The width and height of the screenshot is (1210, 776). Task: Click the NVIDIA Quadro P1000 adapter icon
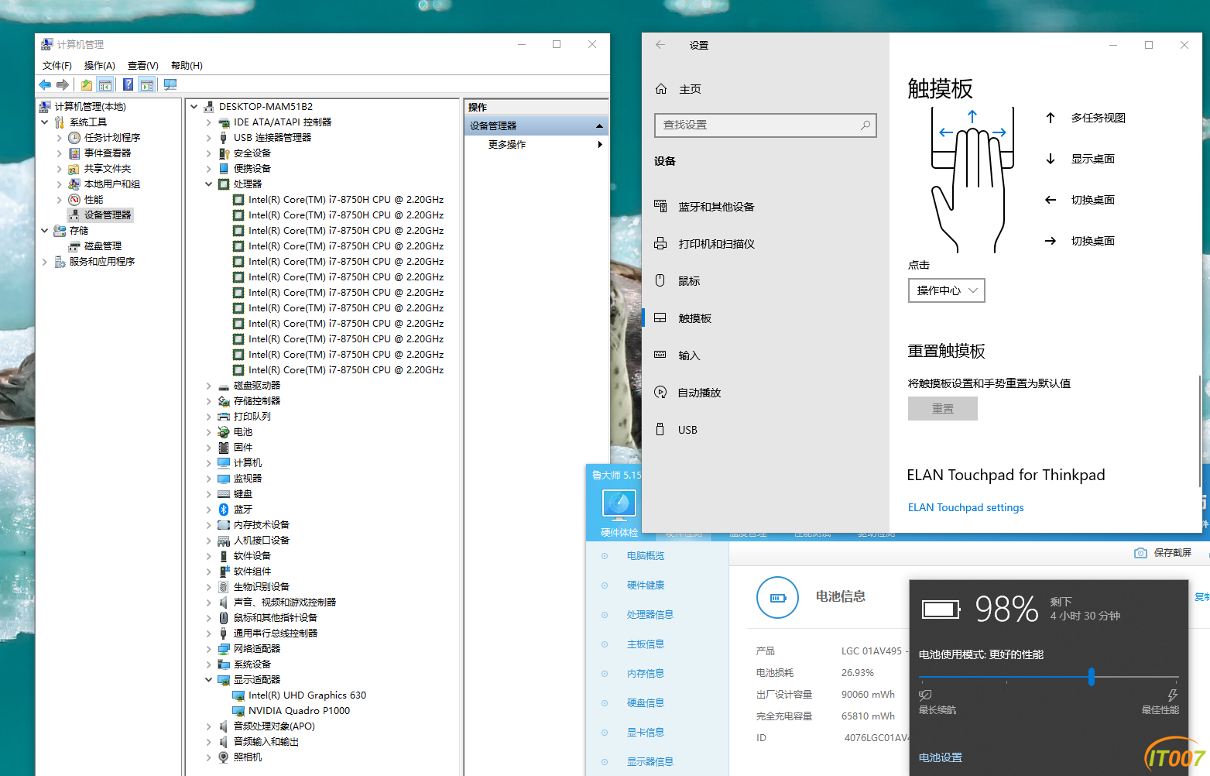coord(238,710)
